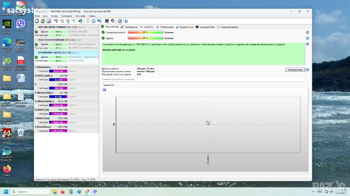Open the blue question mark help toolbar icon
This screenshot has height=196, width=350.
tap(120, 21)
